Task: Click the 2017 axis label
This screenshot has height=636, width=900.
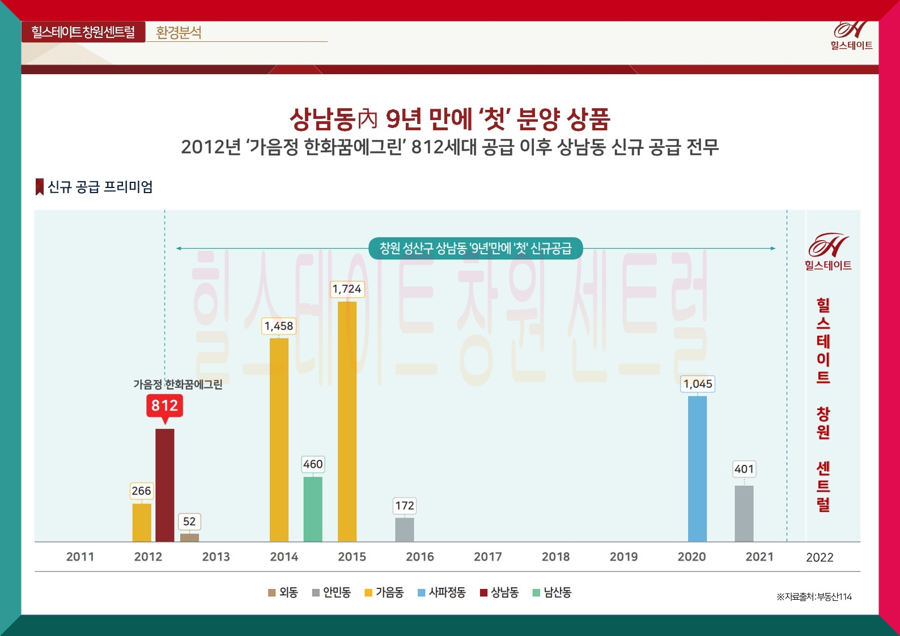Action: (488, 557)
